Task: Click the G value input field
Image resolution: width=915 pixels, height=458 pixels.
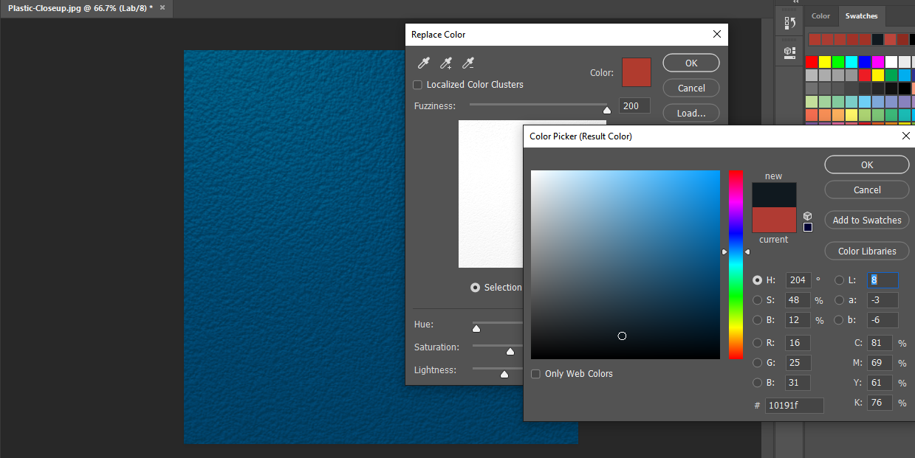Action: (798, 363)
